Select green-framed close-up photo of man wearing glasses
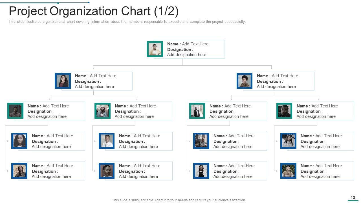361x203 pixels. tap(284, 111)
